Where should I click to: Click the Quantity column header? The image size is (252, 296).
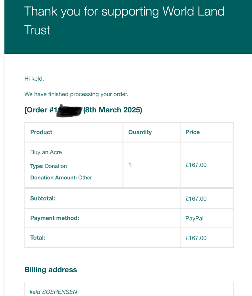(140, 132)
